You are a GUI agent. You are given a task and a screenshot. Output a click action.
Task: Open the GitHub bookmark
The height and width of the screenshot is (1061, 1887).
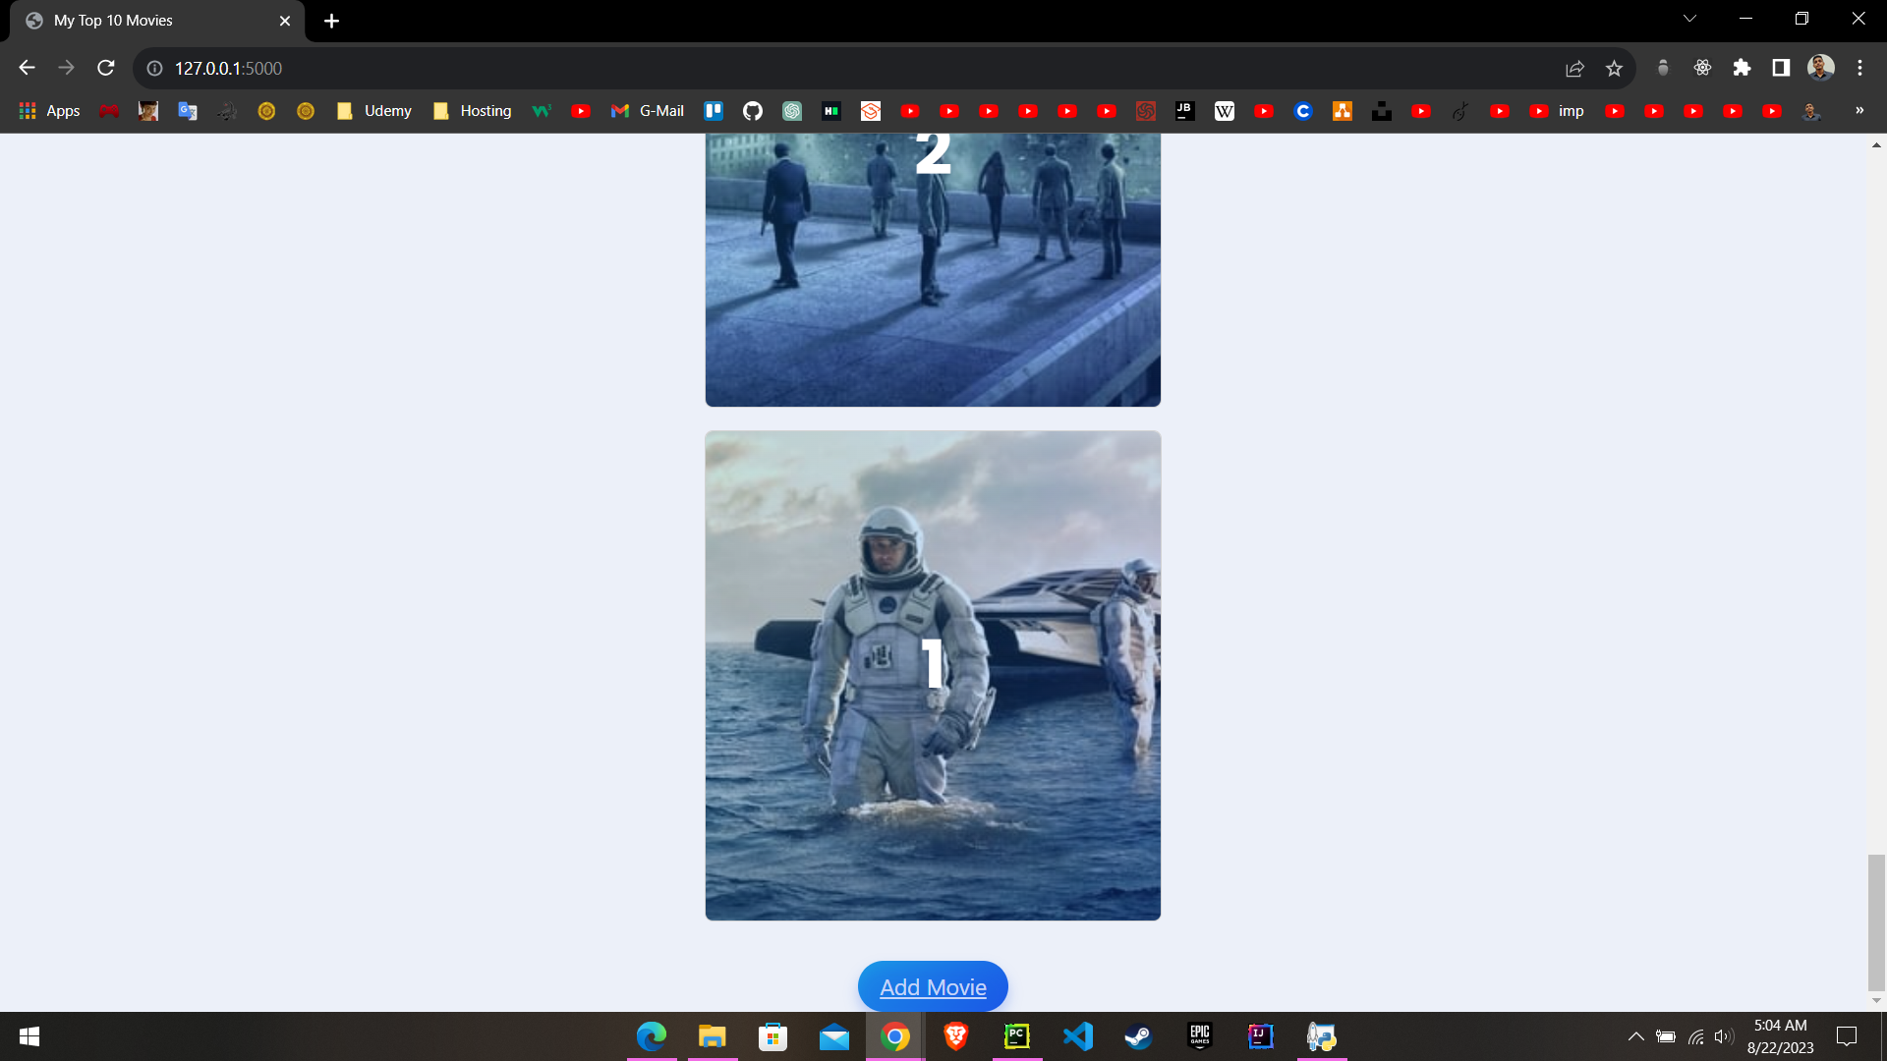coord(752,111)
